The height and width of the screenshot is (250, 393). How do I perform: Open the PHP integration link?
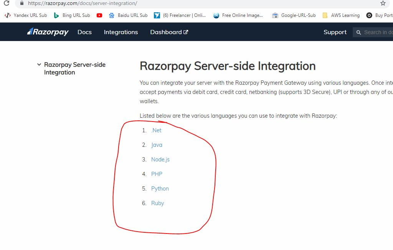pyautogui.click(x=157, y=174)
